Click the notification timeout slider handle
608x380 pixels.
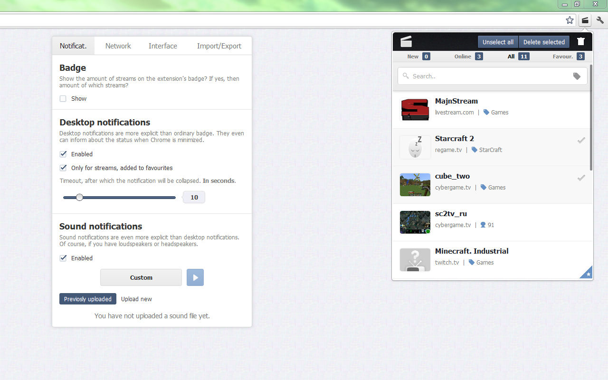click(79, 197)
